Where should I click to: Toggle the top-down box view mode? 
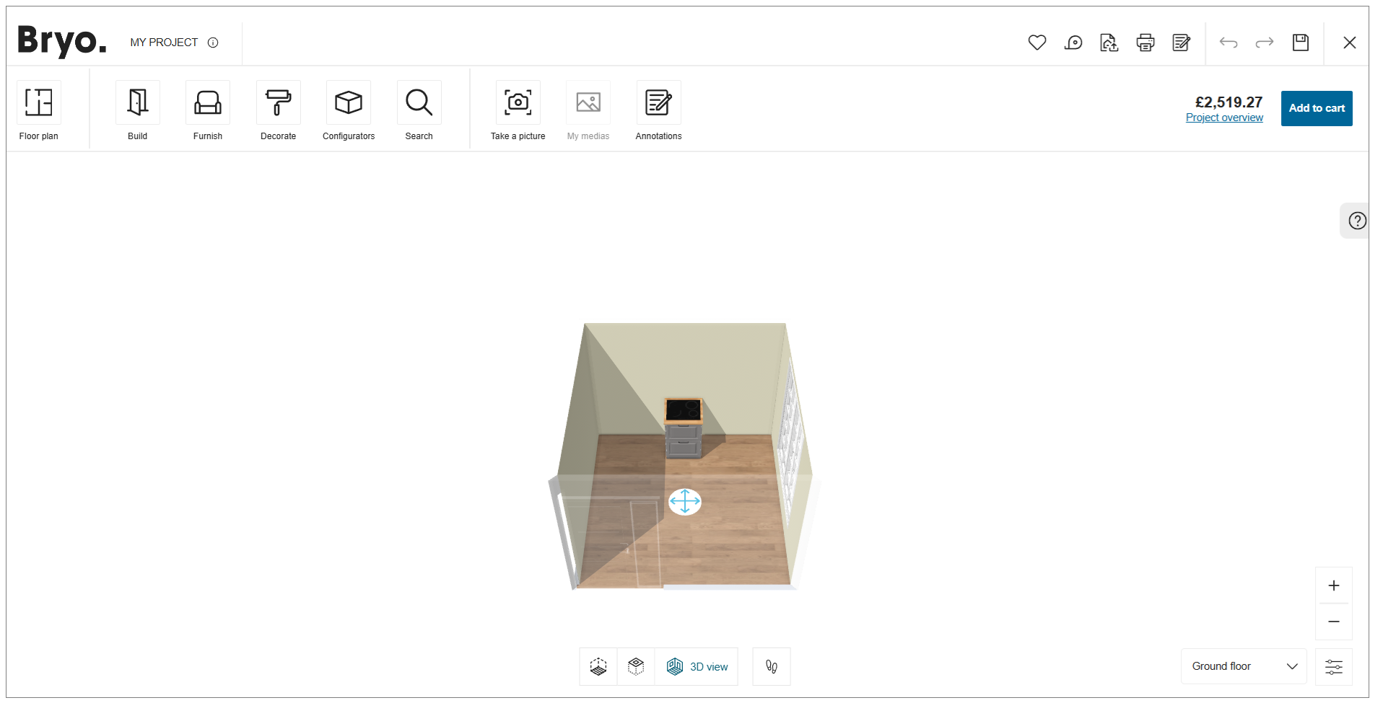(636, 666)
